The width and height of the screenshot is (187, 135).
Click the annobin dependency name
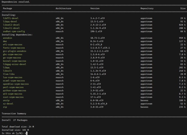[x=7, y=38]
